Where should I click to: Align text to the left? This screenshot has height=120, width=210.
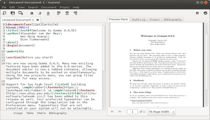pos(59,13)
